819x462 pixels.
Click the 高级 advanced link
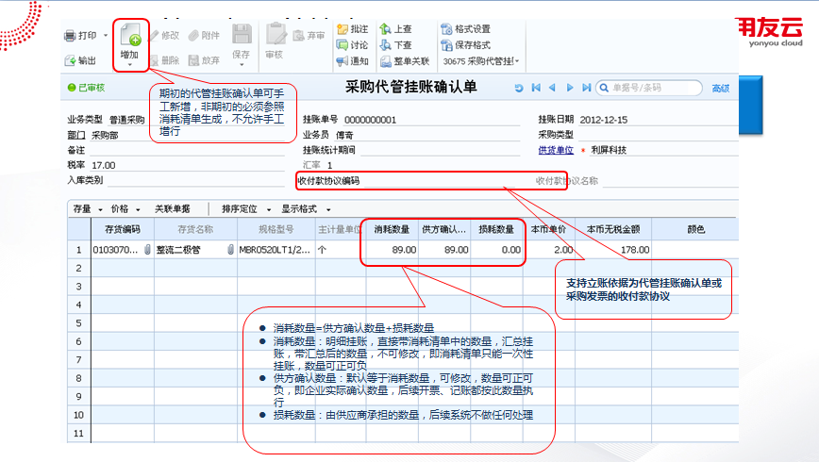(720, 89)
